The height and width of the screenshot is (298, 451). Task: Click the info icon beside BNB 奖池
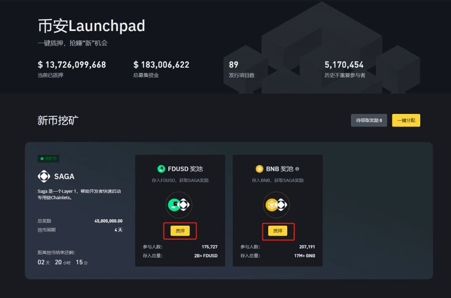(297, 169)
